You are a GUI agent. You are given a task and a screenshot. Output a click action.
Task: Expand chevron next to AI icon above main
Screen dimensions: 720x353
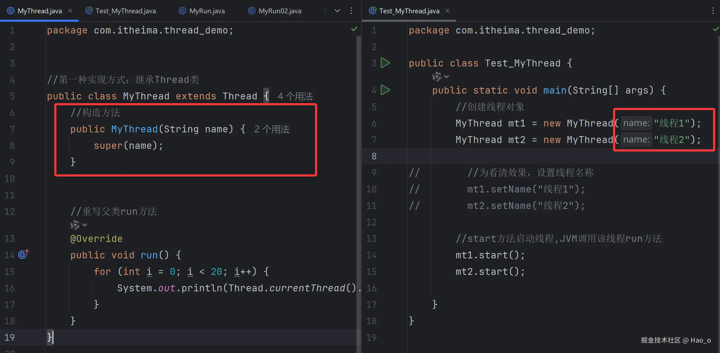(x=447, y=77)
